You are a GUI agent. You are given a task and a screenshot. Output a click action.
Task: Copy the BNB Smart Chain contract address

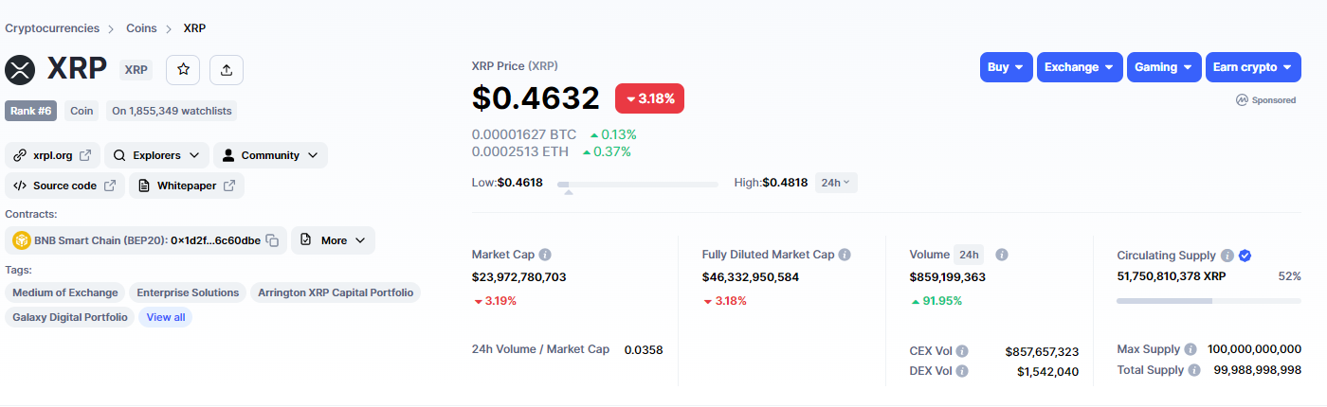coord(272,240)
